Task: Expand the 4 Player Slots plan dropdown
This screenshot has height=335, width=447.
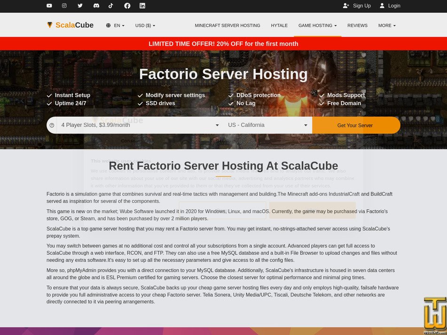Action: [x=139, y=125]
